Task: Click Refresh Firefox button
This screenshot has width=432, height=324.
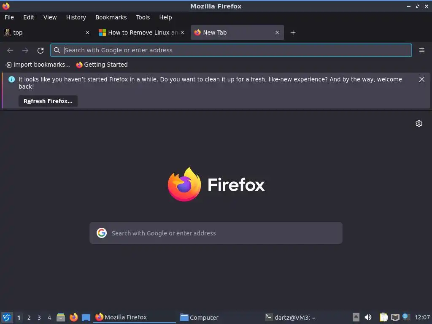Action: point(48,101)
